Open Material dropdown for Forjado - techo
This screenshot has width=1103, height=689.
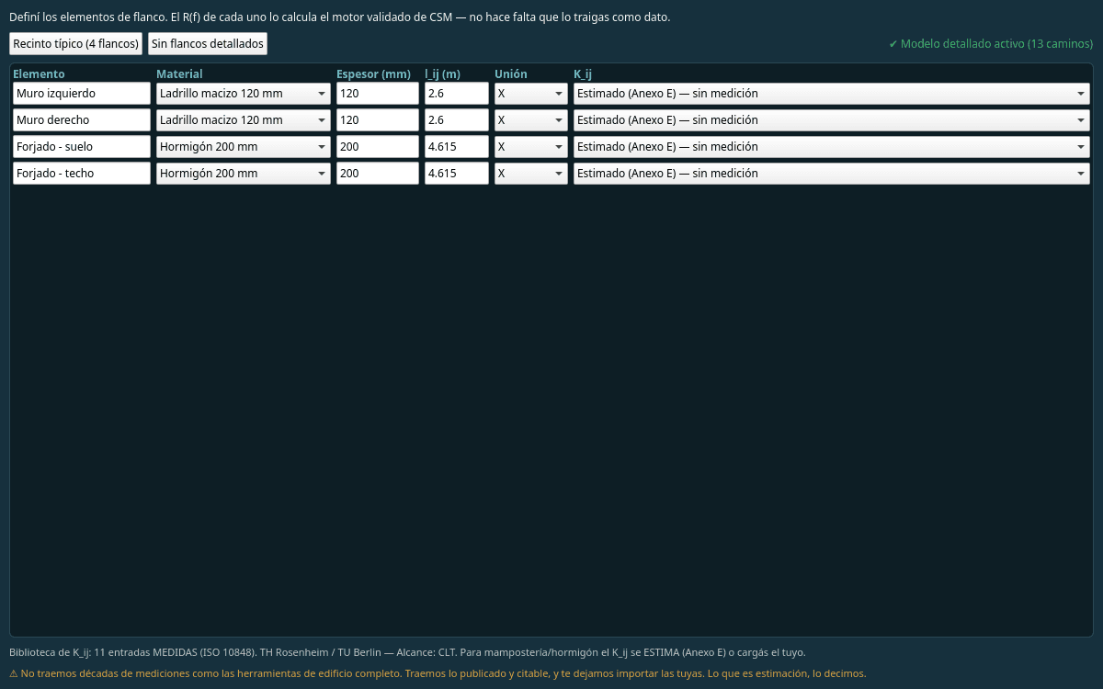pos(244,173)
